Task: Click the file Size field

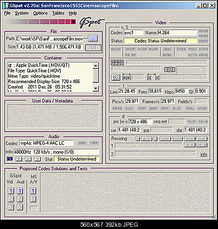Action: pos(49,47)
